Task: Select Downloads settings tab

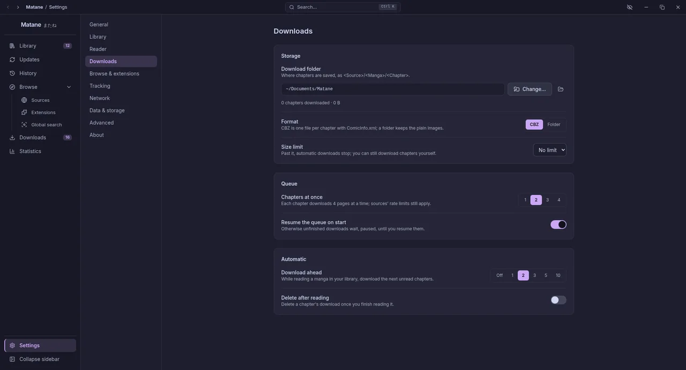Action: [x=121, y=62]
